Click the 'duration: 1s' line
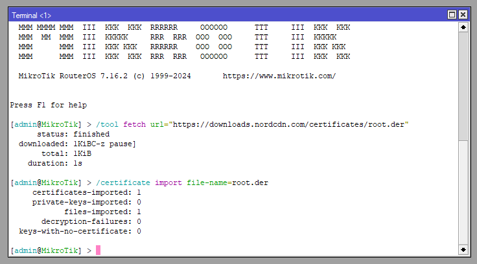477x264 pixels. (x=54, y=164)
